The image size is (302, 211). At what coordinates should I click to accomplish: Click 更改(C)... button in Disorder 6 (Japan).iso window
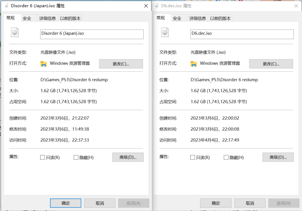121,64
